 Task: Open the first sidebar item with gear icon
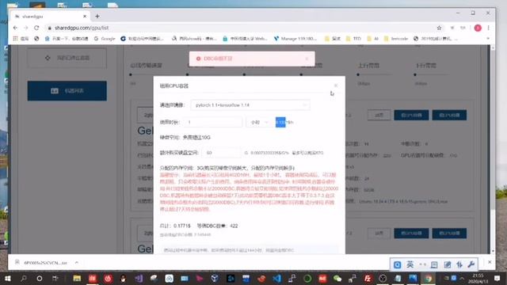[x=67, y=58]
